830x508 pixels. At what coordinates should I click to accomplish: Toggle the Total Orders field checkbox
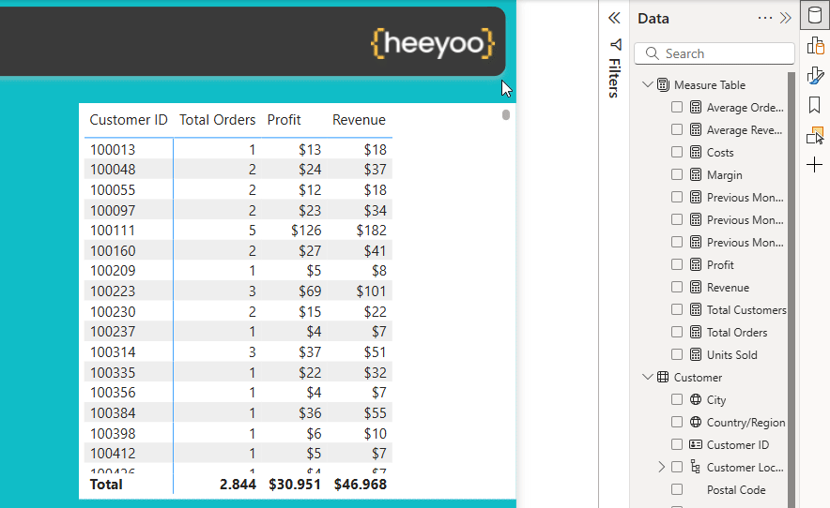677,332
